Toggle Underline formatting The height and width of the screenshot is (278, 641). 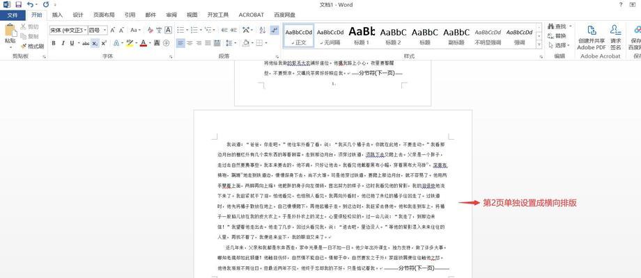72,43
